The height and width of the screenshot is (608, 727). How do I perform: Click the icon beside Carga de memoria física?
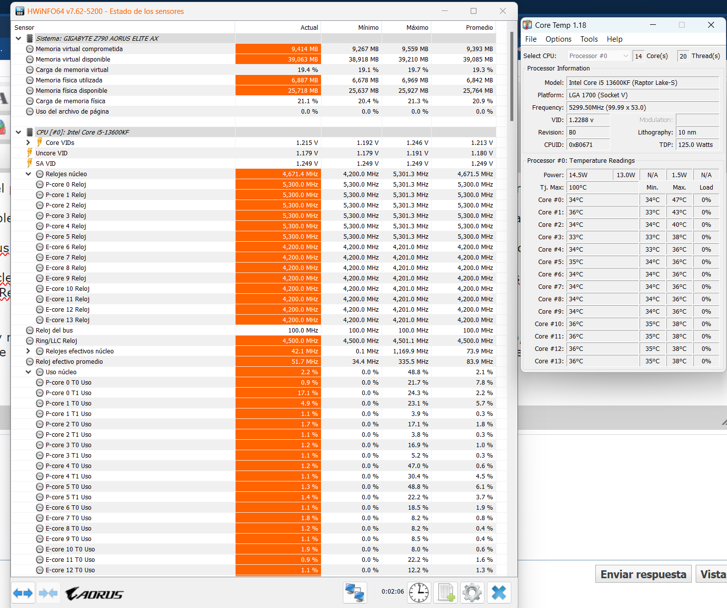pyautogui.click(x=30, y=101)
